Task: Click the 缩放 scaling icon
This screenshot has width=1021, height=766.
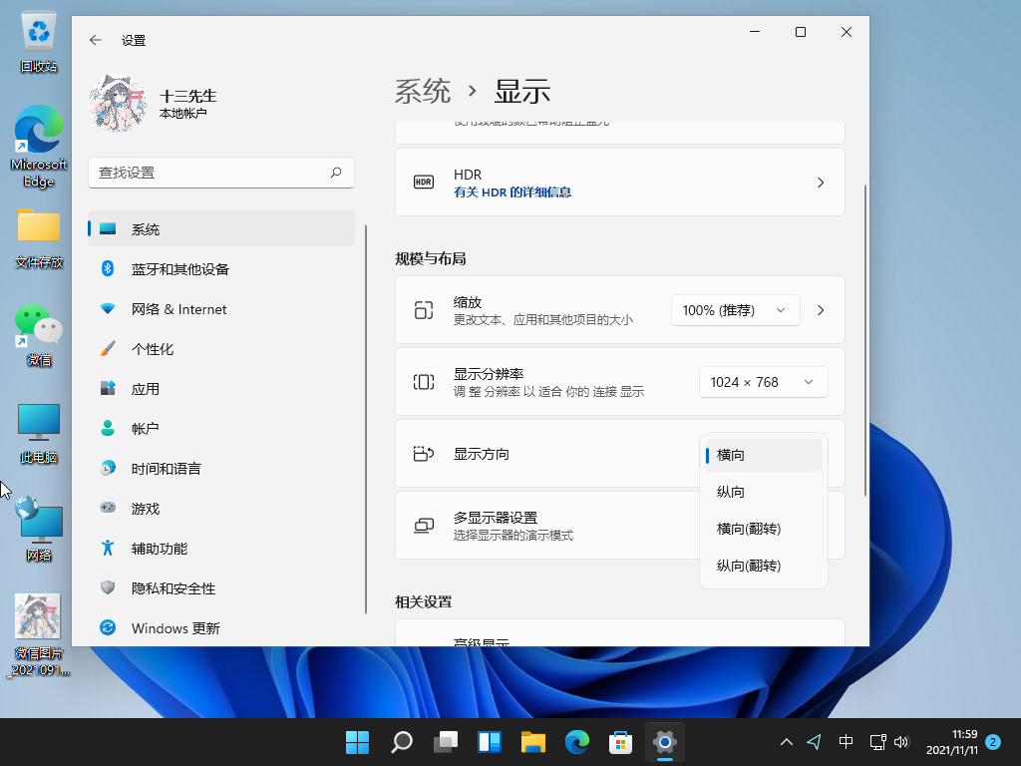Action: [424, 309]
